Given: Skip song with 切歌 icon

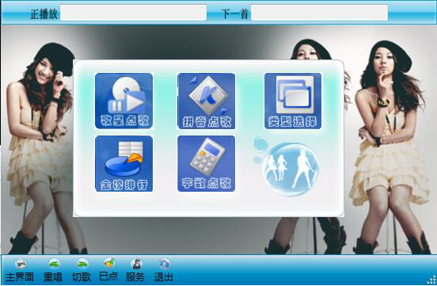Looking at the screenshot, I should click(x=82, y=263).
